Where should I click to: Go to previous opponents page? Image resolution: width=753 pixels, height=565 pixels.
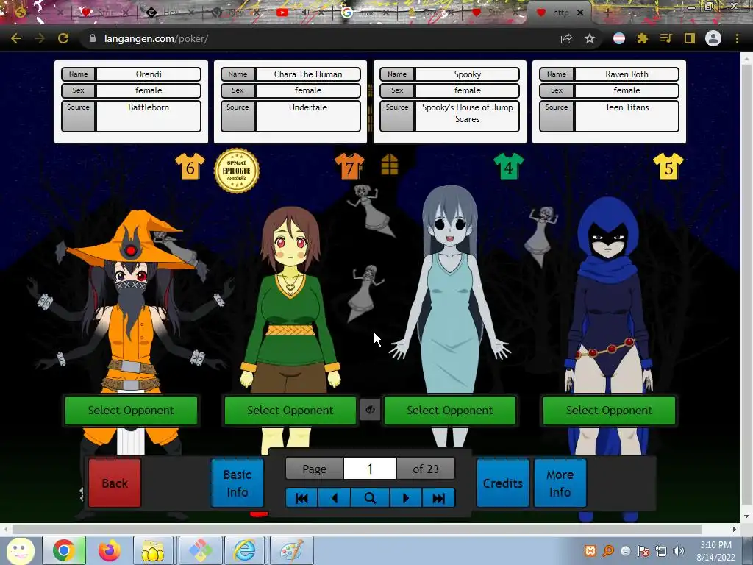(335, 498)
